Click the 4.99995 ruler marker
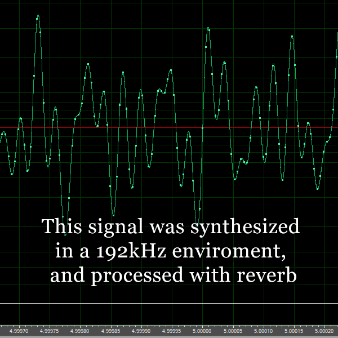 (x=171, y=332)
